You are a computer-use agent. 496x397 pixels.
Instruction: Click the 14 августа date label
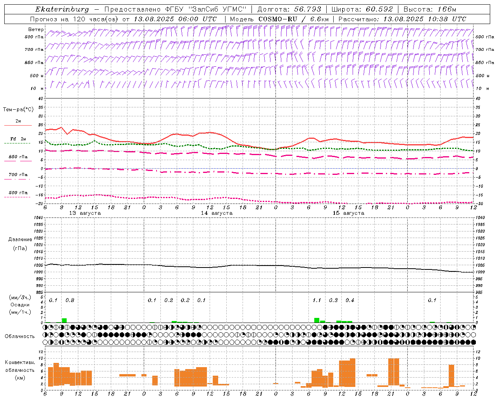(x=217, y=213)
